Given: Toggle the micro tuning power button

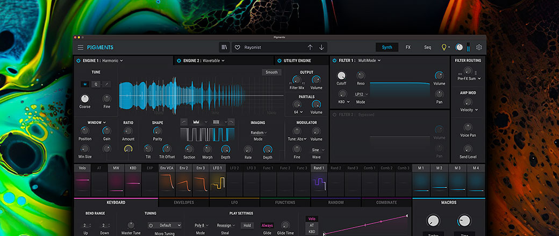Looking at the screenshot, I should point(151,225).
